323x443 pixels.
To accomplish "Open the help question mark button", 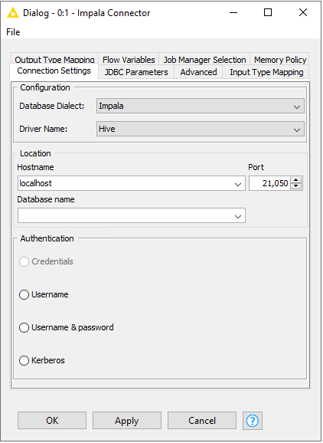I will click(252, 421).
